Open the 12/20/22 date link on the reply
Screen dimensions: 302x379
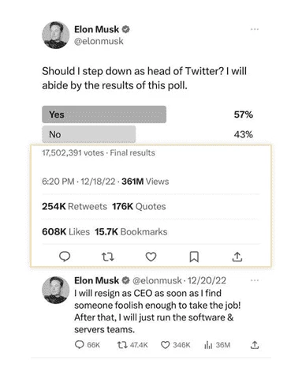(207, 280)
